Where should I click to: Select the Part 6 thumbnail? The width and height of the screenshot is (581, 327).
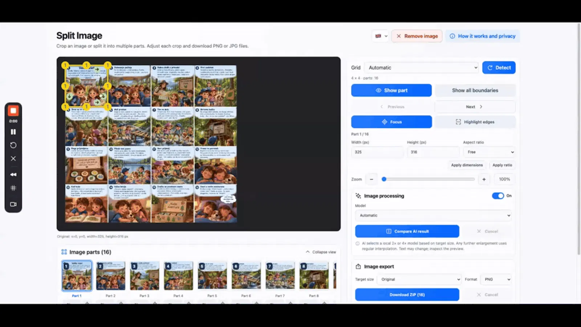coord(246,276)
